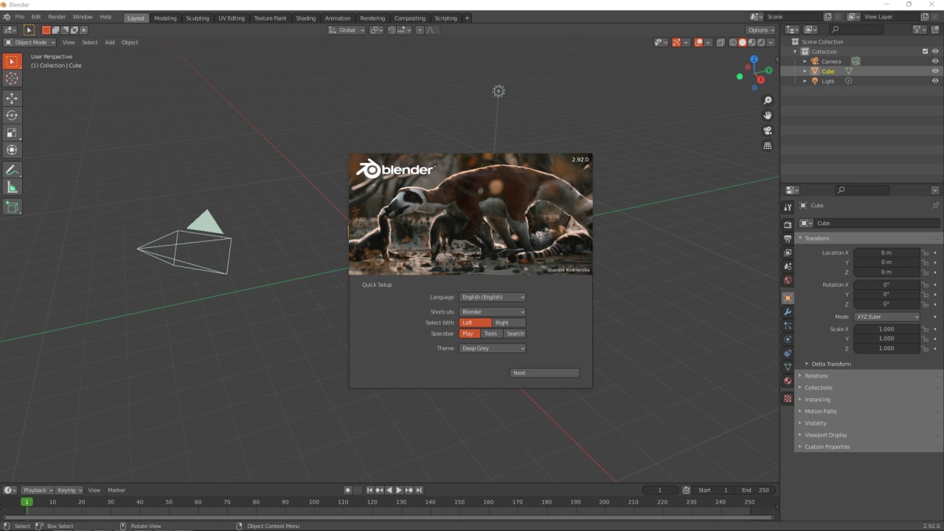Open the Output properties tab

tap(788, 238)
